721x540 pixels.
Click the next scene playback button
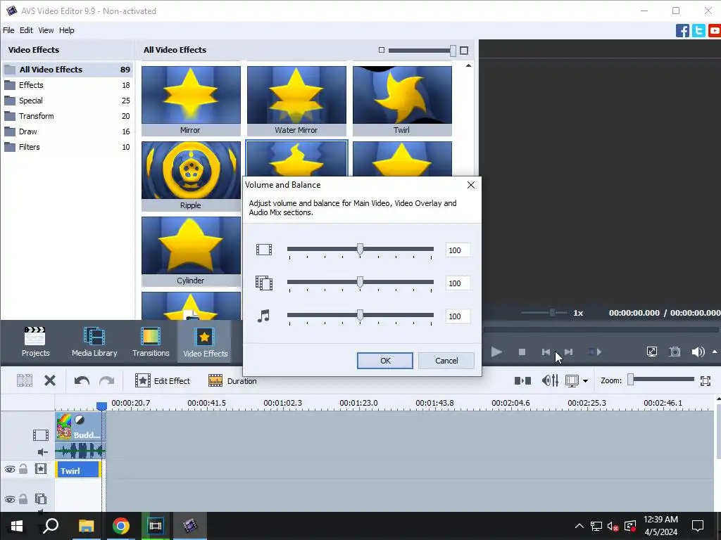594,352
